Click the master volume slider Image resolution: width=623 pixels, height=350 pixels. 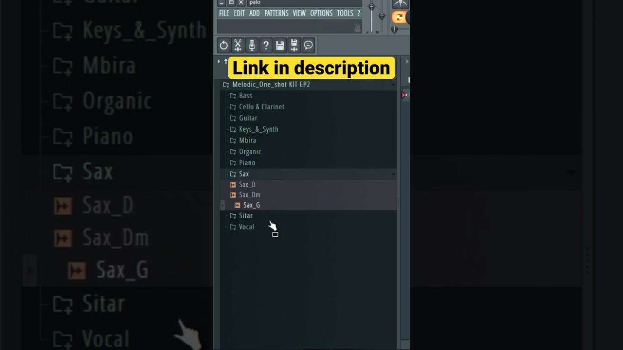click(x=371, y=17)
